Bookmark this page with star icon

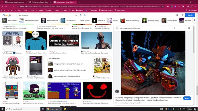click(163, 6)
